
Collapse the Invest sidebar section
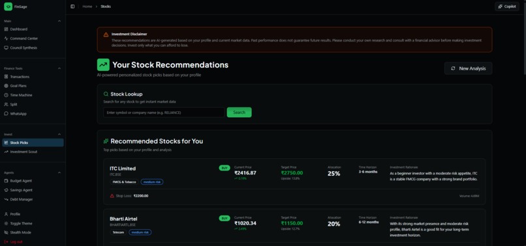pyautogui.click(x=59, y=134)
